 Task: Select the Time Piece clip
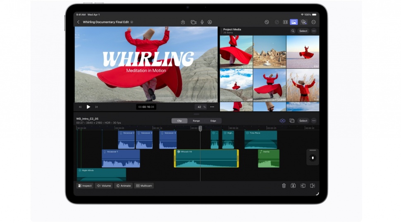(x=260, y=140)
